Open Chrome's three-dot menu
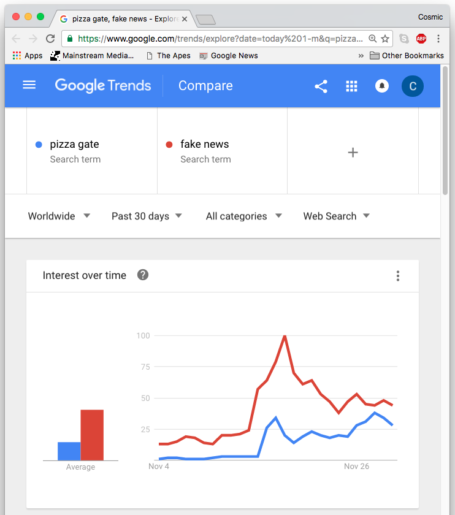The height and width of the screenshot is (515, 455). pyautogui.click(x=438, y=39)
